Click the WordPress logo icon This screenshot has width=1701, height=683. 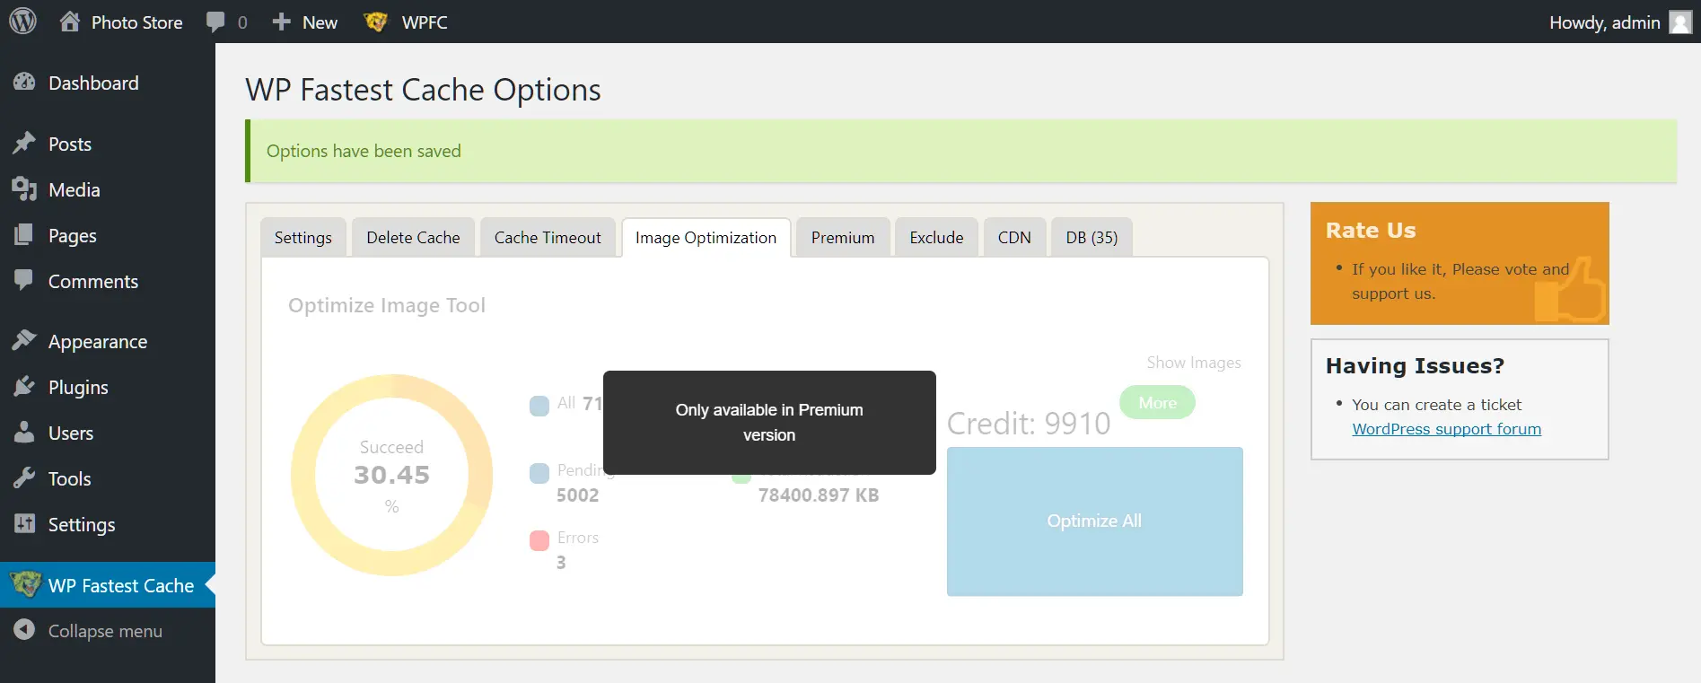[x=22, y=22]
